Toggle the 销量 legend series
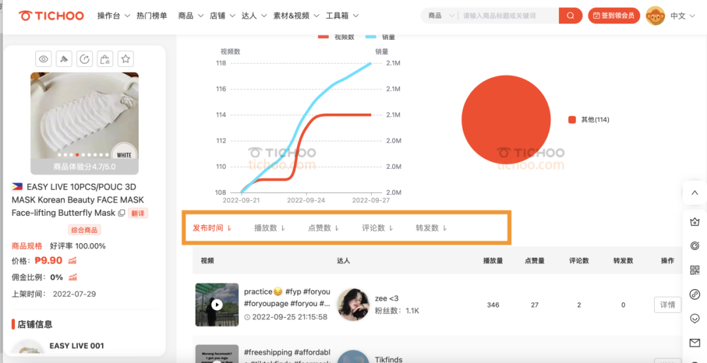 [x=380, y=37]
